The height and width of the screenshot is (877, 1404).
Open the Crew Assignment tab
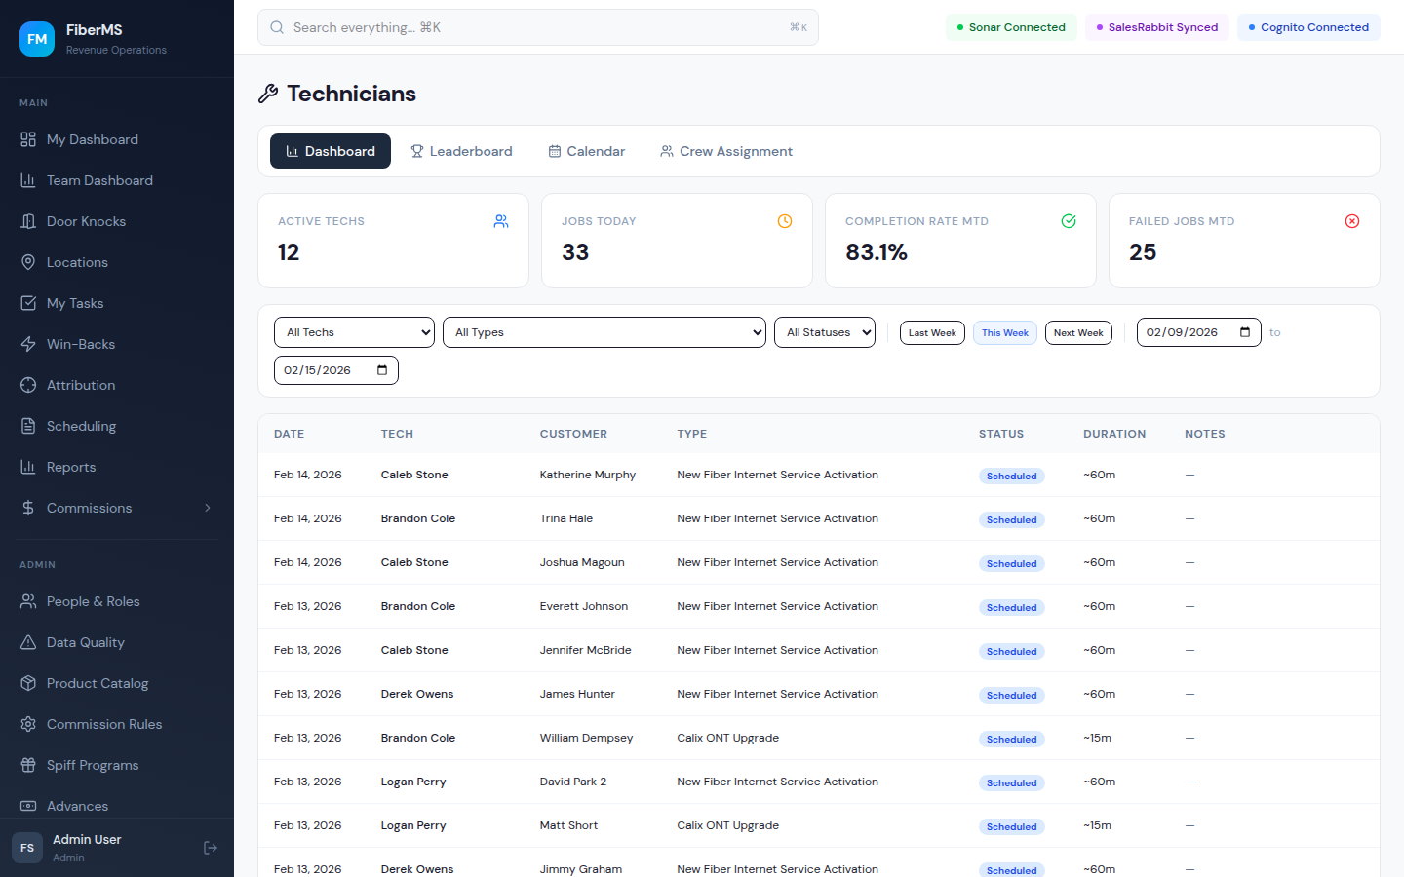[725, 151]
